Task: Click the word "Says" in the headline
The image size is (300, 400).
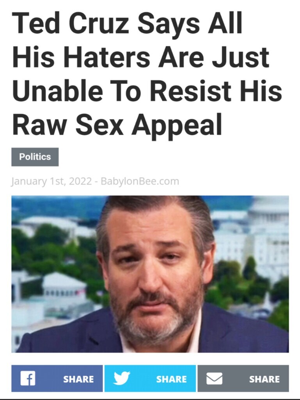Action: point(169,24)
